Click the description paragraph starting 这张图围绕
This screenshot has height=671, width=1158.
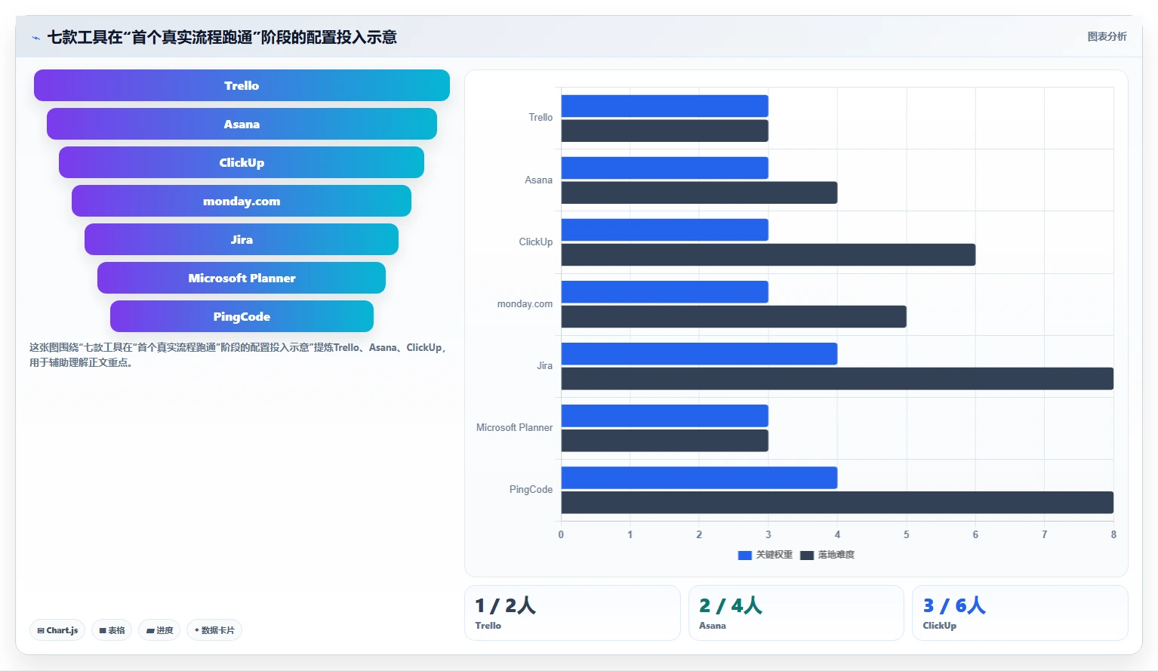[x=239, y=355]
